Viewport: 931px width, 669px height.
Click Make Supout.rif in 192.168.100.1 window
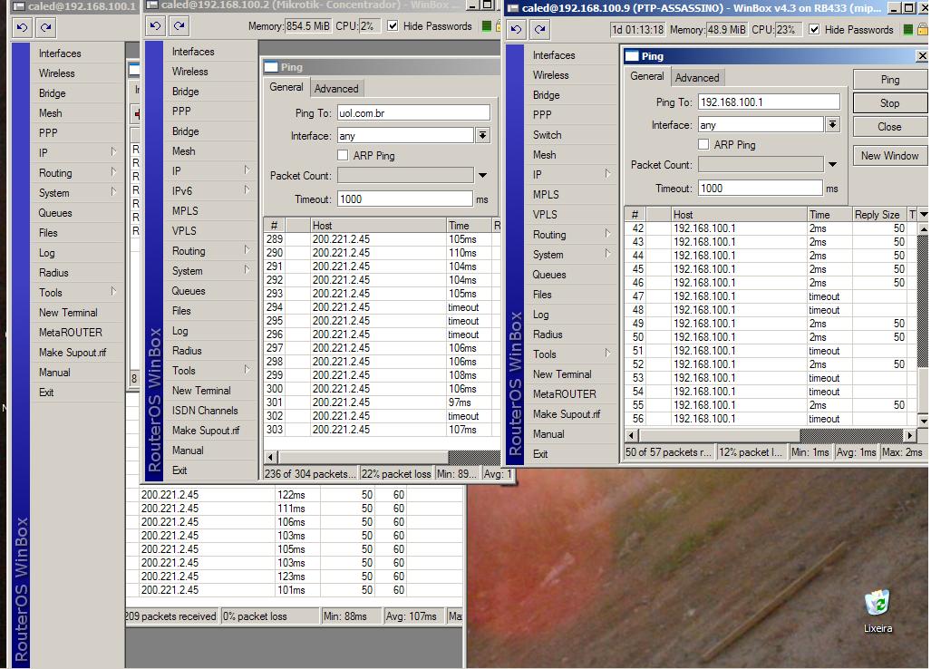pos(73,352)
